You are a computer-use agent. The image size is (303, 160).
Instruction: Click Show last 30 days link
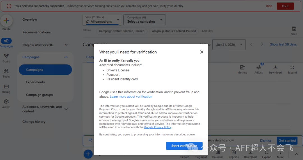pyautogui.click(x=283, y=44)
